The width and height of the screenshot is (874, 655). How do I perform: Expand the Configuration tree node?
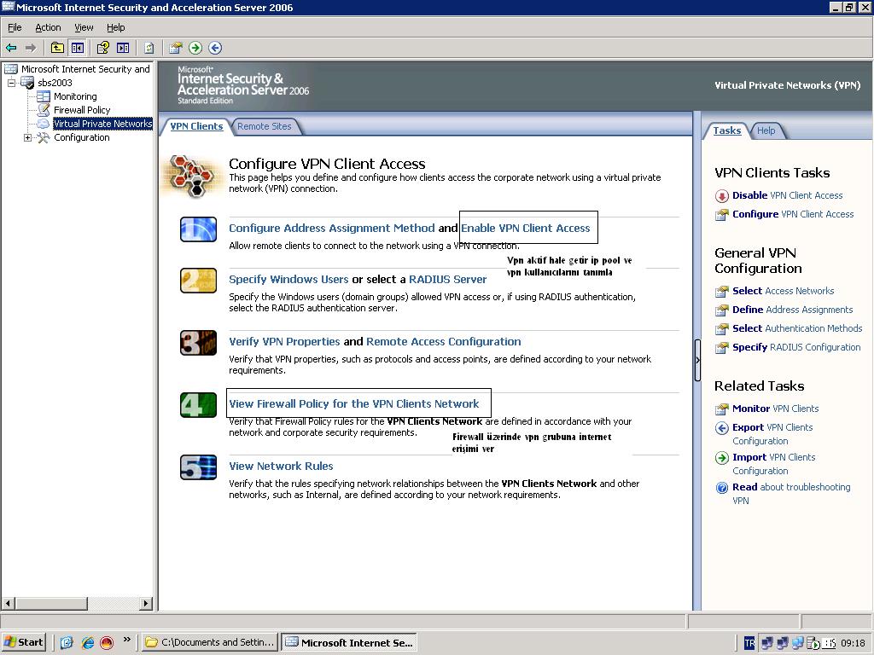27,137
